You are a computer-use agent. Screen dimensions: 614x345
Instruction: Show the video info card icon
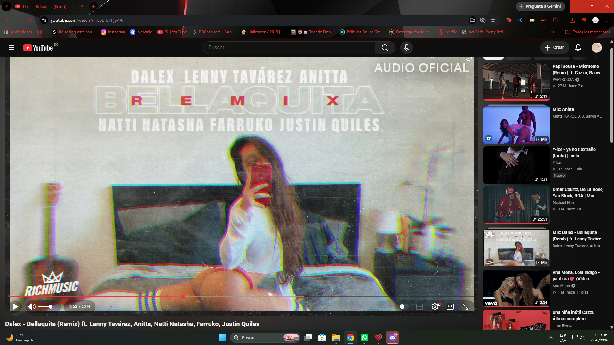pyautogui.click(x=469, y=58)
